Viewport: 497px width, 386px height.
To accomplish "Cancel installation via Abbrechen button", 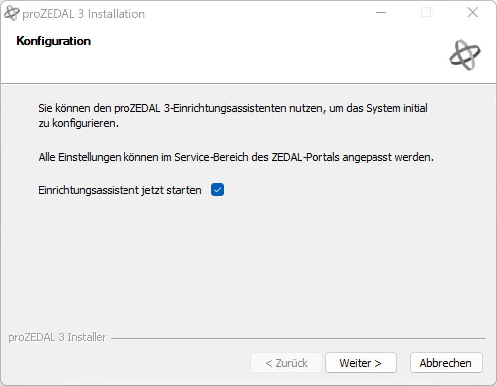I will tap(446, 363).
